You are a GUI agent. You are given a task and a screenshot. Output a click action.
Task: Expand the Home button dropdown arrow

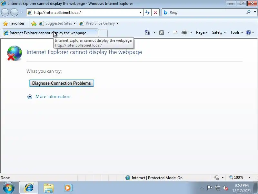point(154,32)
